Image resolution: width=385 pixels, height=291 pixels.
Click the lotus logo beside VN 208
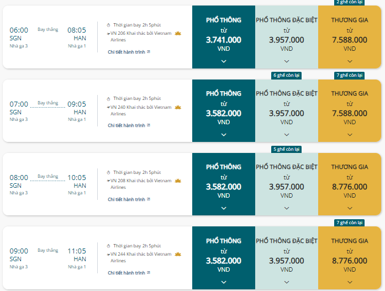(178, 181)
